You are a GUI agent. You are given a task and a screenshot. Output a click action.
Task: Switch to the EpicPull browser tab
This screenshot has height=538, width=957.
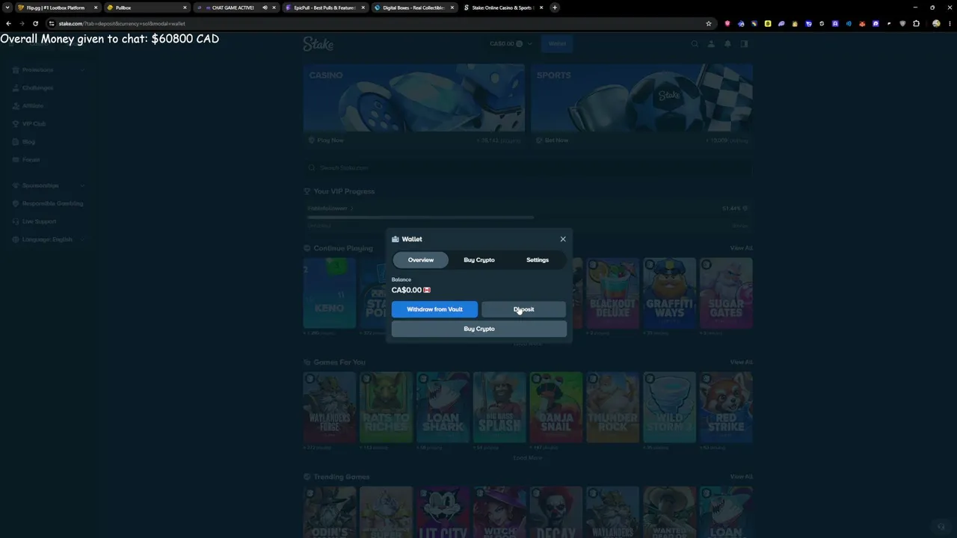[324, 7]
